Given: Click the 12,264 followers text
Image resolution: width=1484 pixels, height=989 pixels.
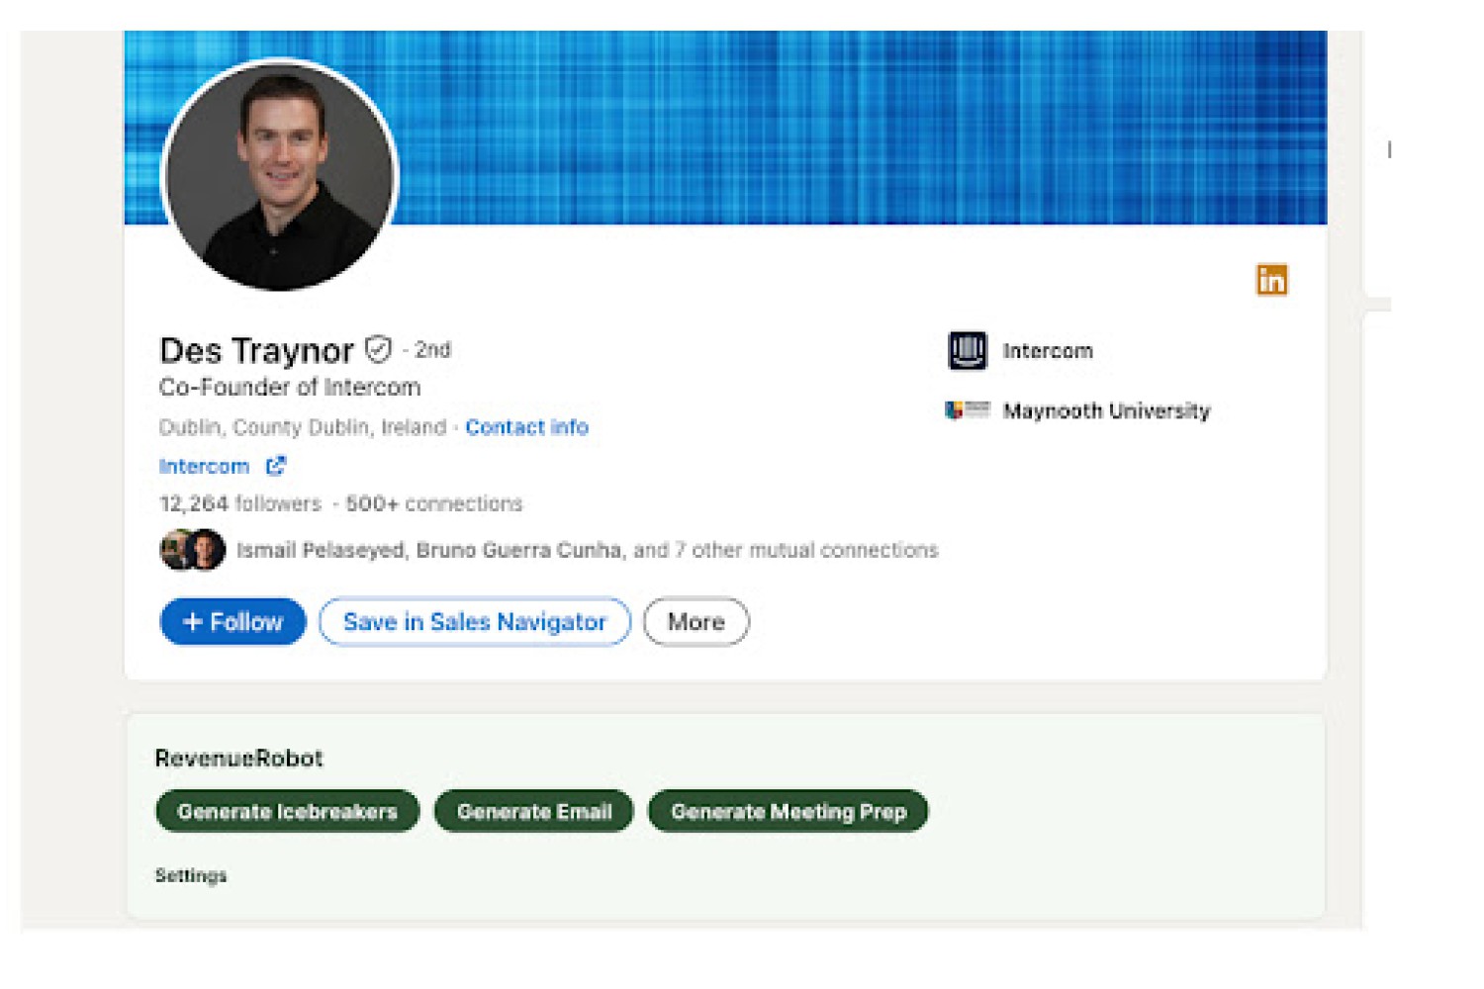Looking at the screenshot, I should [x=240, y=503].
